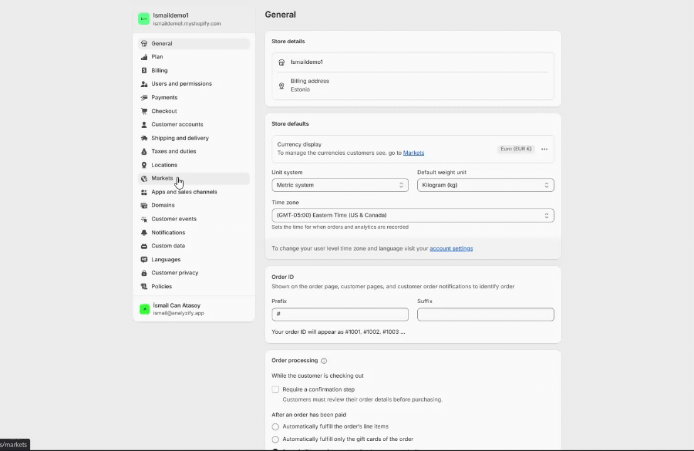The image size is (694, 451).
Task: Open the Markets menu item in sidebar
Action: [x=194, y=179]
